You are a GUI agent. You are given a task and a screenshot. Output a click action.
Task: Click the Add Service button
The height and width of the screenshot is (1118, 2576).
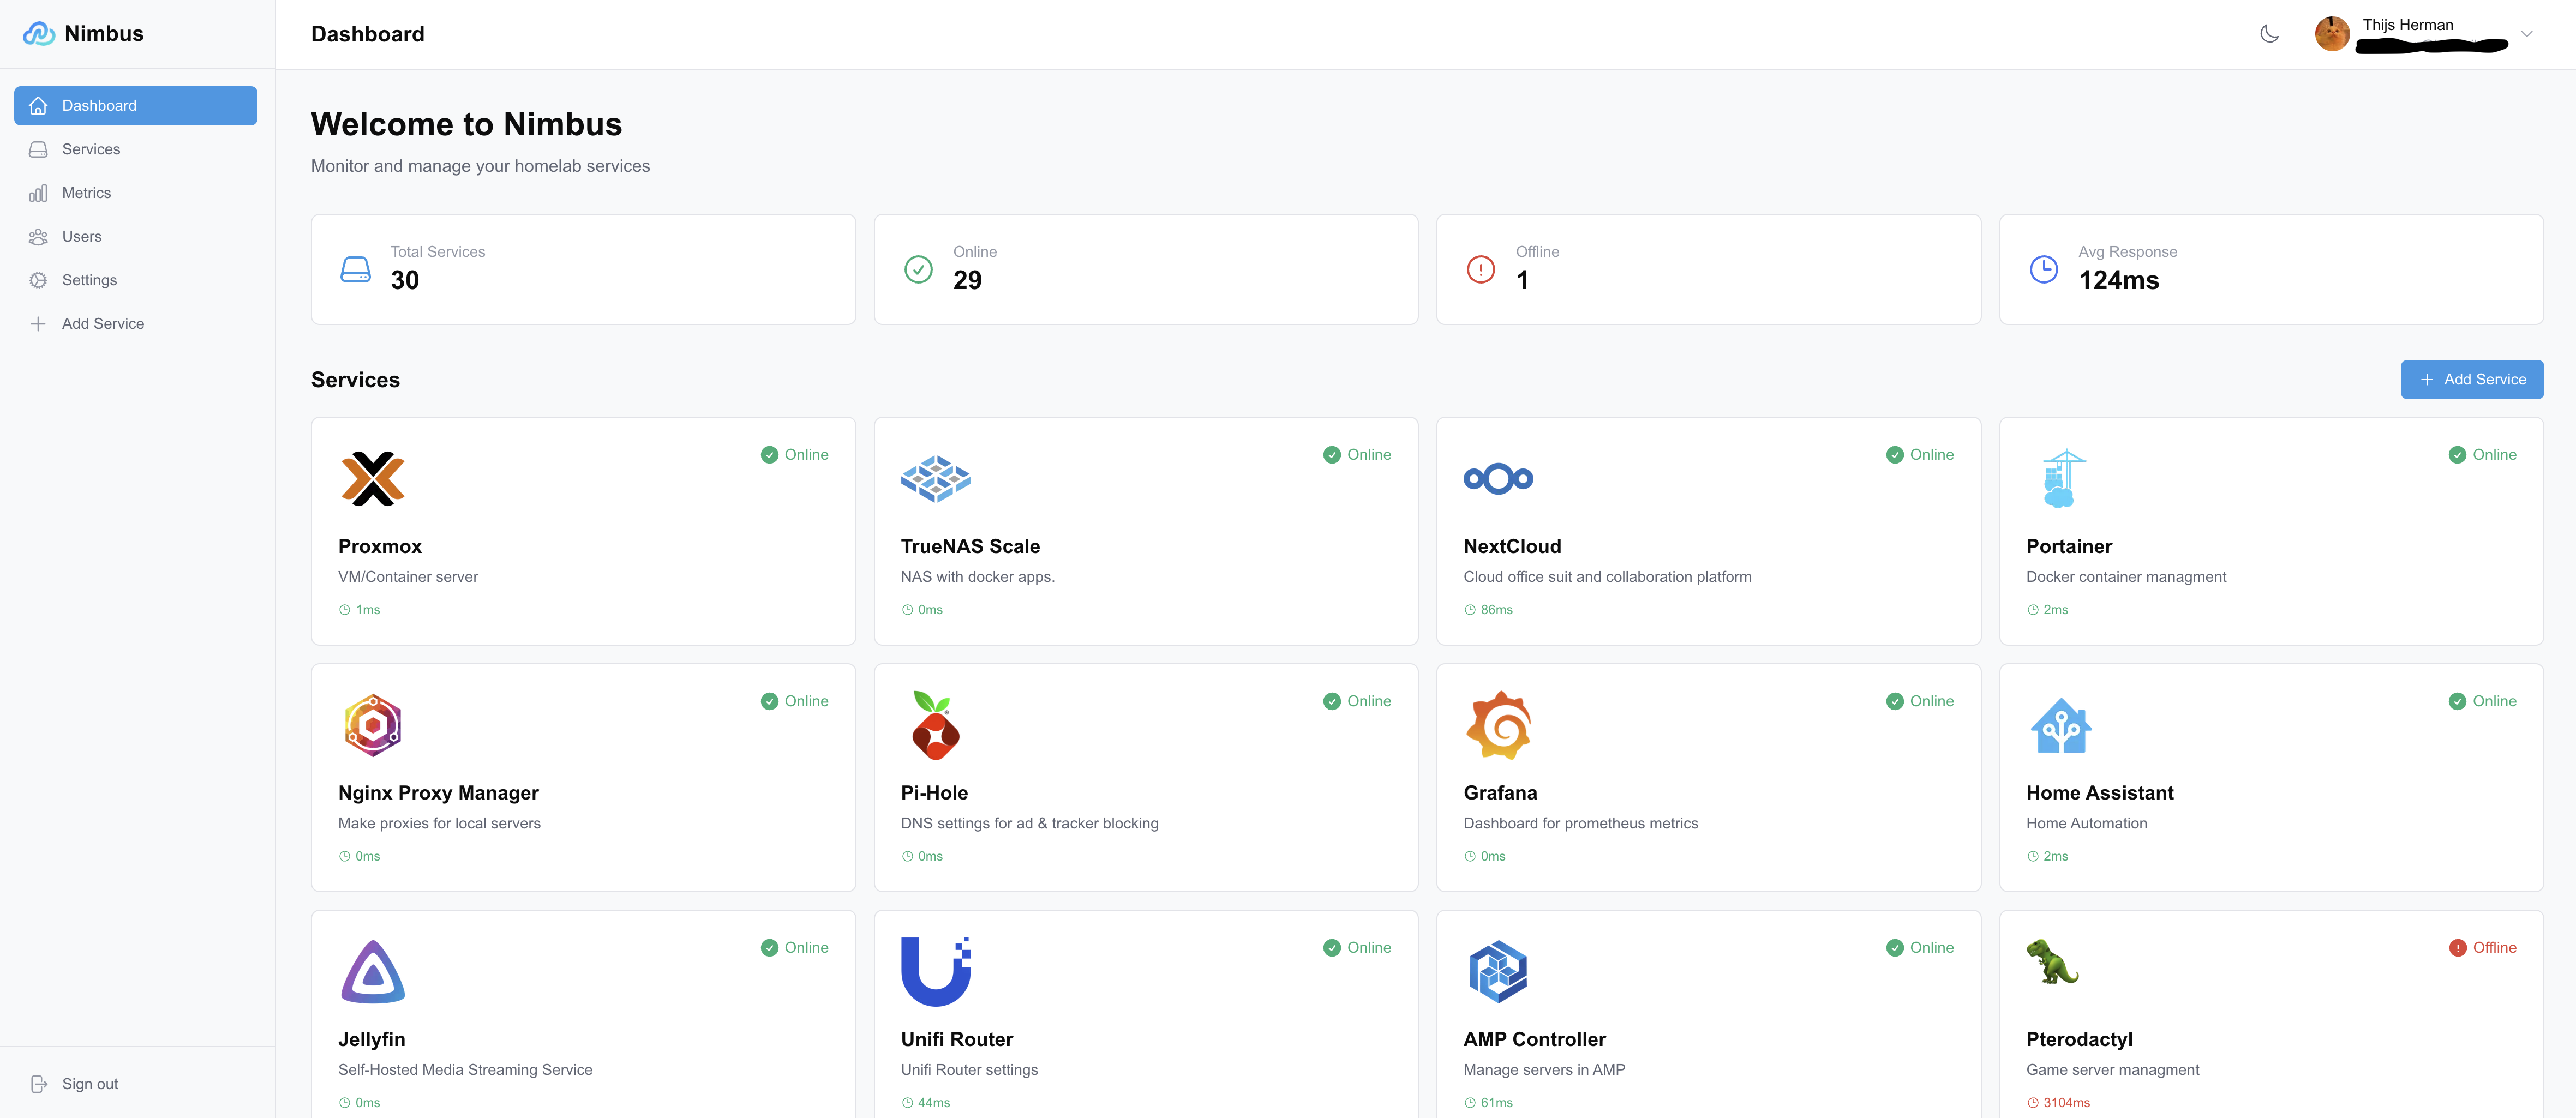point(2472,379)
